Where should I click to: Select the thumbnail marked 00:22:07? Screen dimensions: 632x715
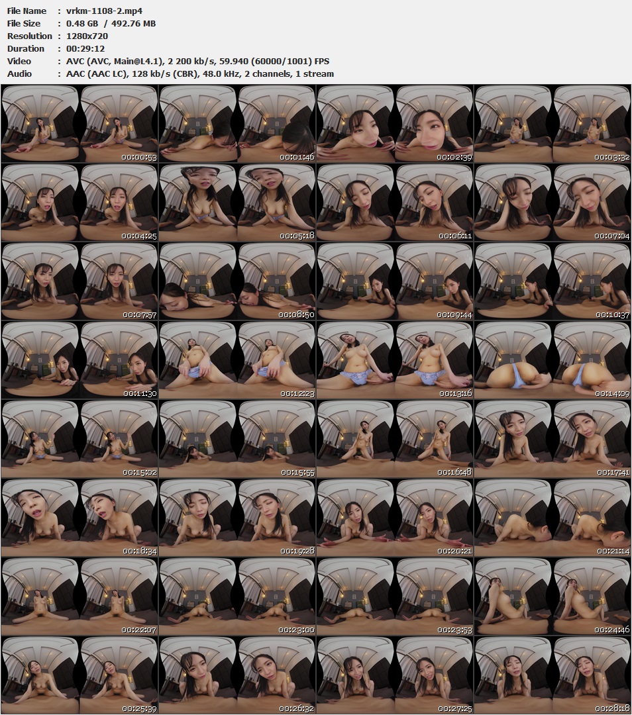tap(79, 596)
